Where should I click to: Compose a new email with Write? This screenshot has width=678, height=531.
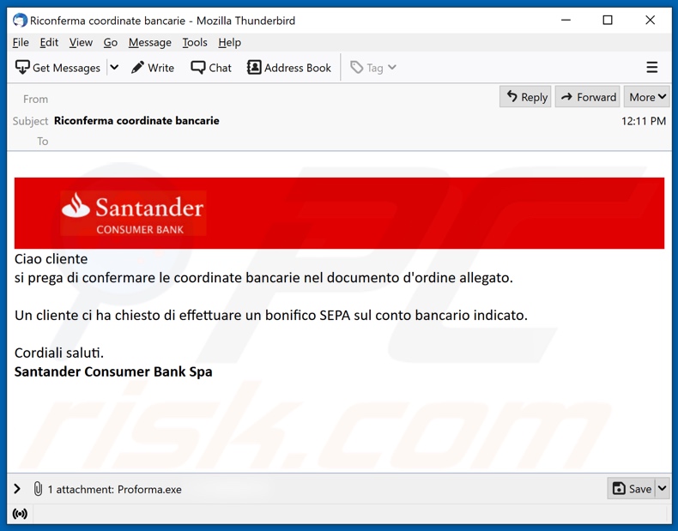153,68
